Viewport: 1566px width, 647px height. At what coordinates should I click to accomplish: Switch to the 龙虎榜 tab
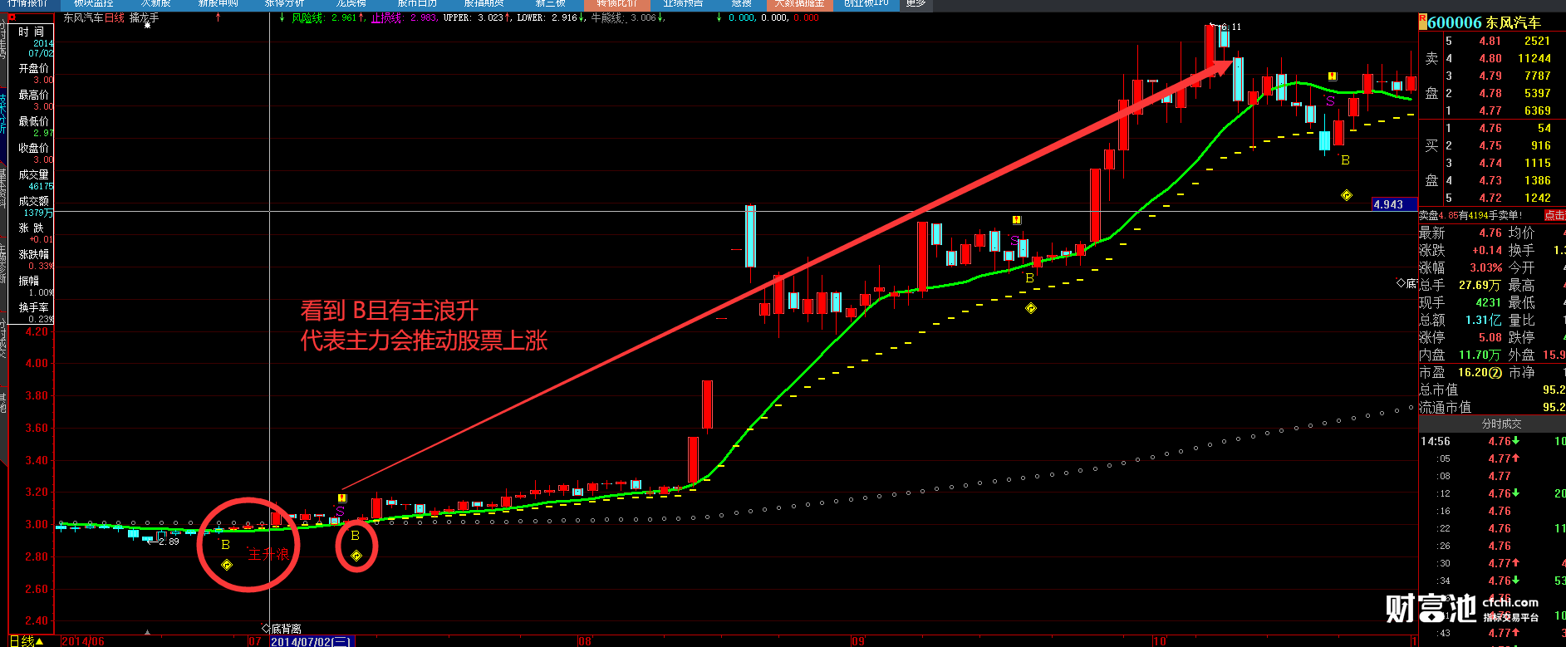pyautogui.click(x=351, y=4)
